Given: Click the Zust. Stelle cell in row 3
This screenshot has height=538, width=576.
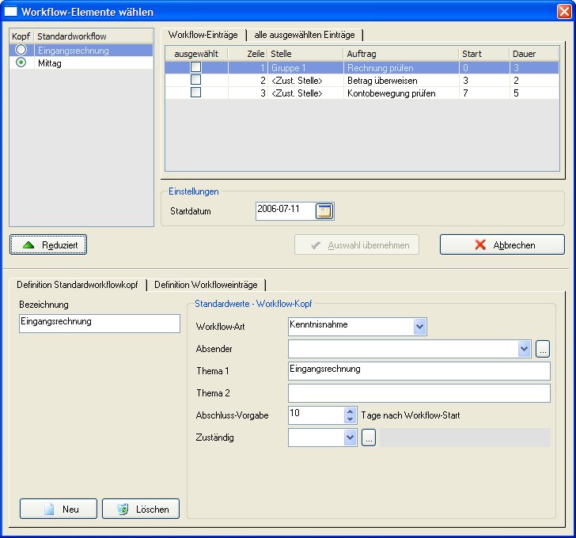Looking at the screenshot, I should (x=305, y=93).
